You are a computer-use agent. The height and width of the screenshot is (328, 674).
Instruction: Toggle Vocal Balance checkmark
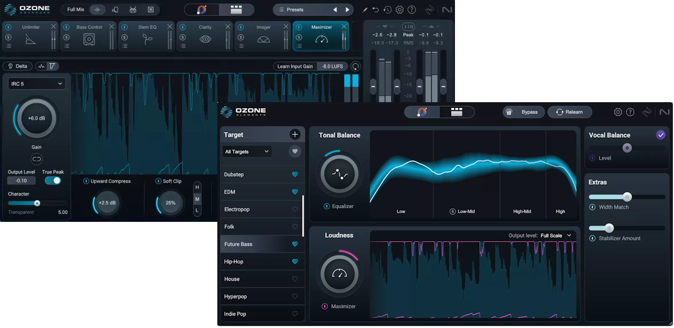click(x=660, y=135)
